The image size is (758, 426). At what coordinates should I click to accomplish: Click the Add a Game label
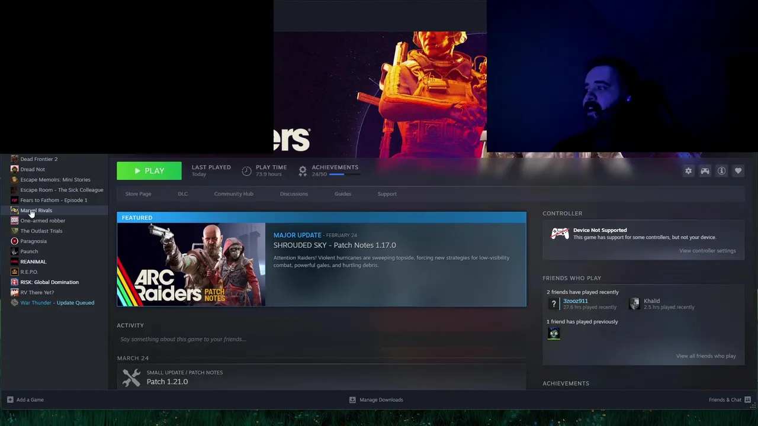30,400
